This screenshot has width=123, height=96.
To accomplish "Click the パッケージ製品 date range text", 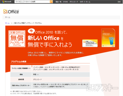I will click(x=57, y=67).
